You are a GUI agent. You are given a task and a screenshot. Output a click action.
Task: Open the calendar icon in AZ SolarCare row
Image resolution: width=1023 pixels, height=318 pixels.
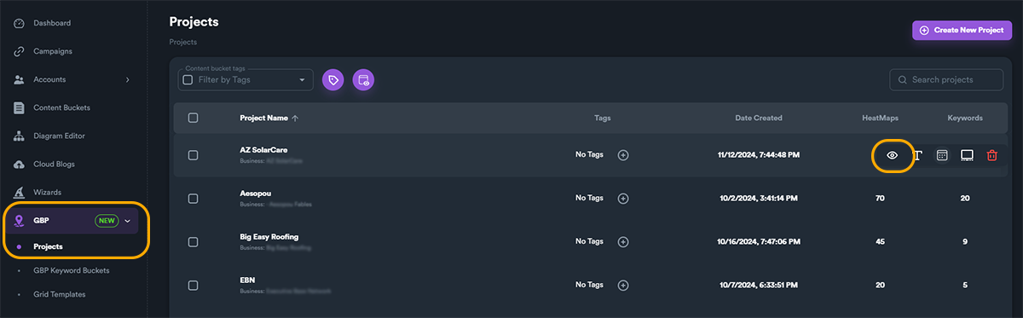coord(942,155)
